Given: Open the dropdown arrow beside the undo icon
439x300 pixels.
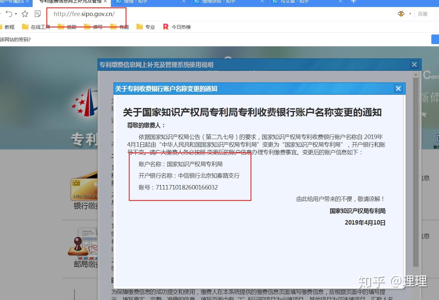Looking at the screenshot, I should click(16, 14).
